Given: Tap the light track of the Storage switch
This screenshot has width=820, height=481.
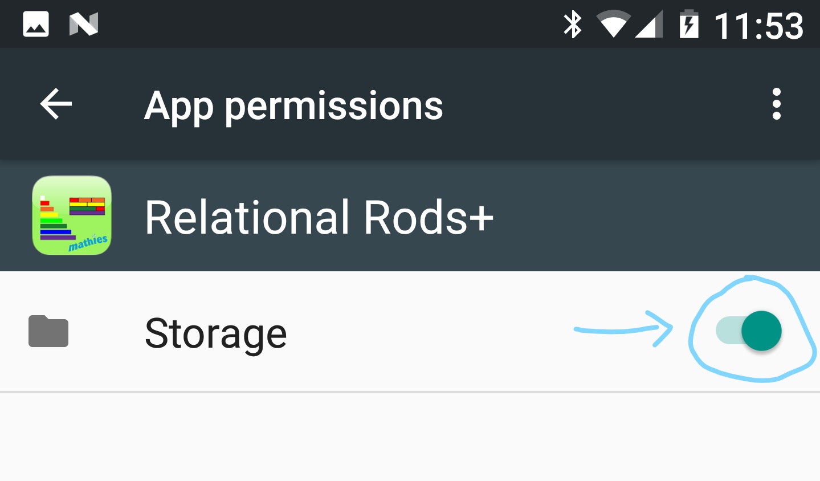Looking at the screenshot, I should 728,331.
